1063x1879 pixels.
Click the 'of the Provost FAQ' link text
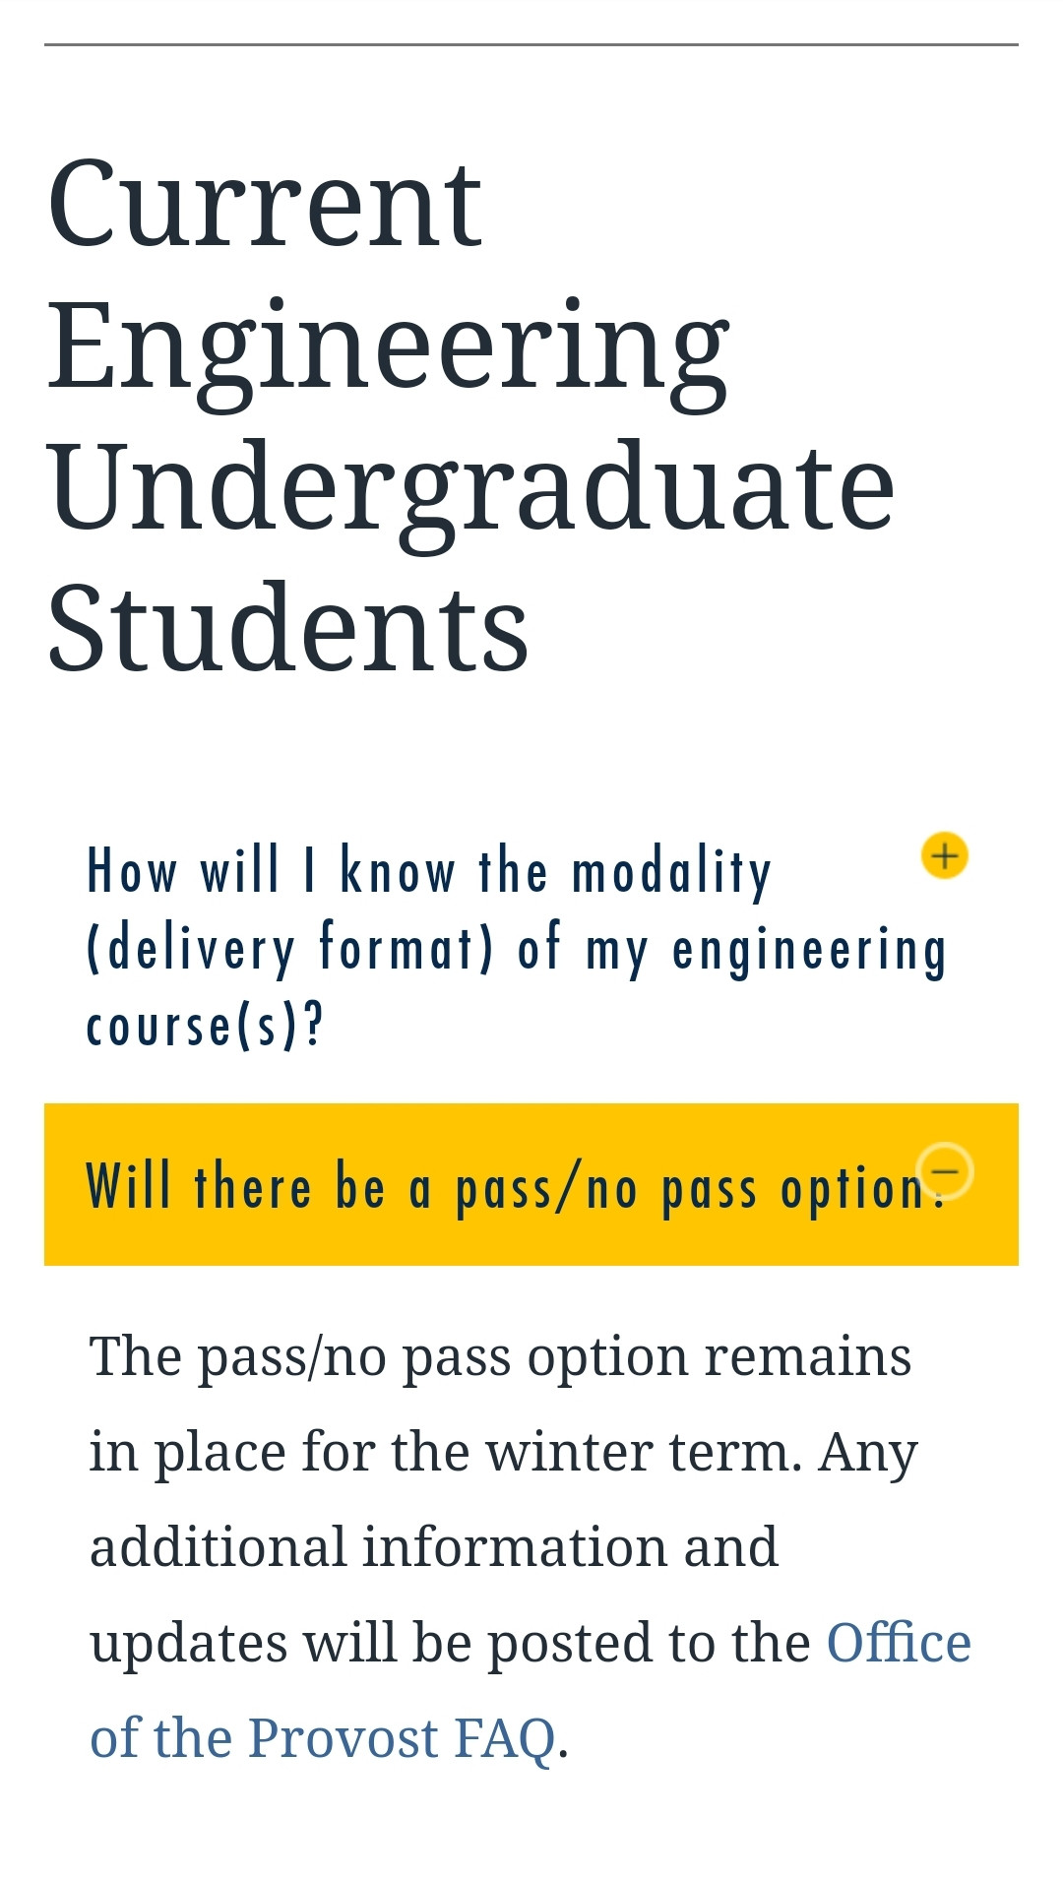tap(322, 1738)
